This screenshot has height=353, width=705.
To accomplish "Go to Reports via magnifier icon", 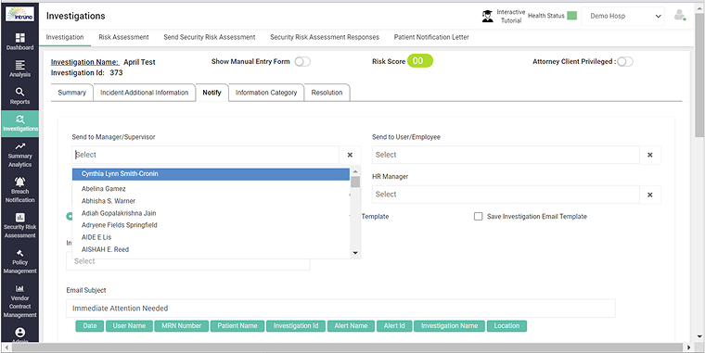I will point(19,92).
